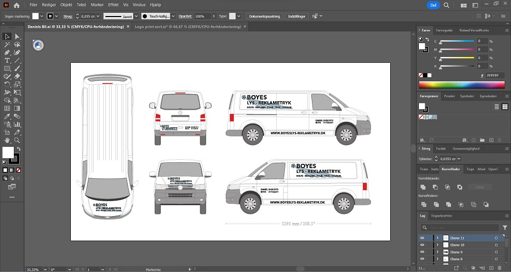The width and height of the screenshot is (511, 272).
Task: Click the hex color field FFFFFF
Action: pos(495,75)
